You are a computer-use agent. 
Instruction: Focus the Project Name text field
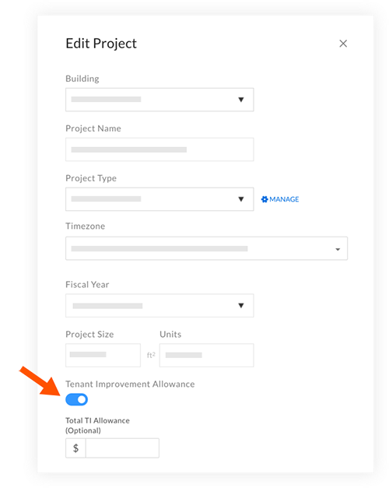159,149
